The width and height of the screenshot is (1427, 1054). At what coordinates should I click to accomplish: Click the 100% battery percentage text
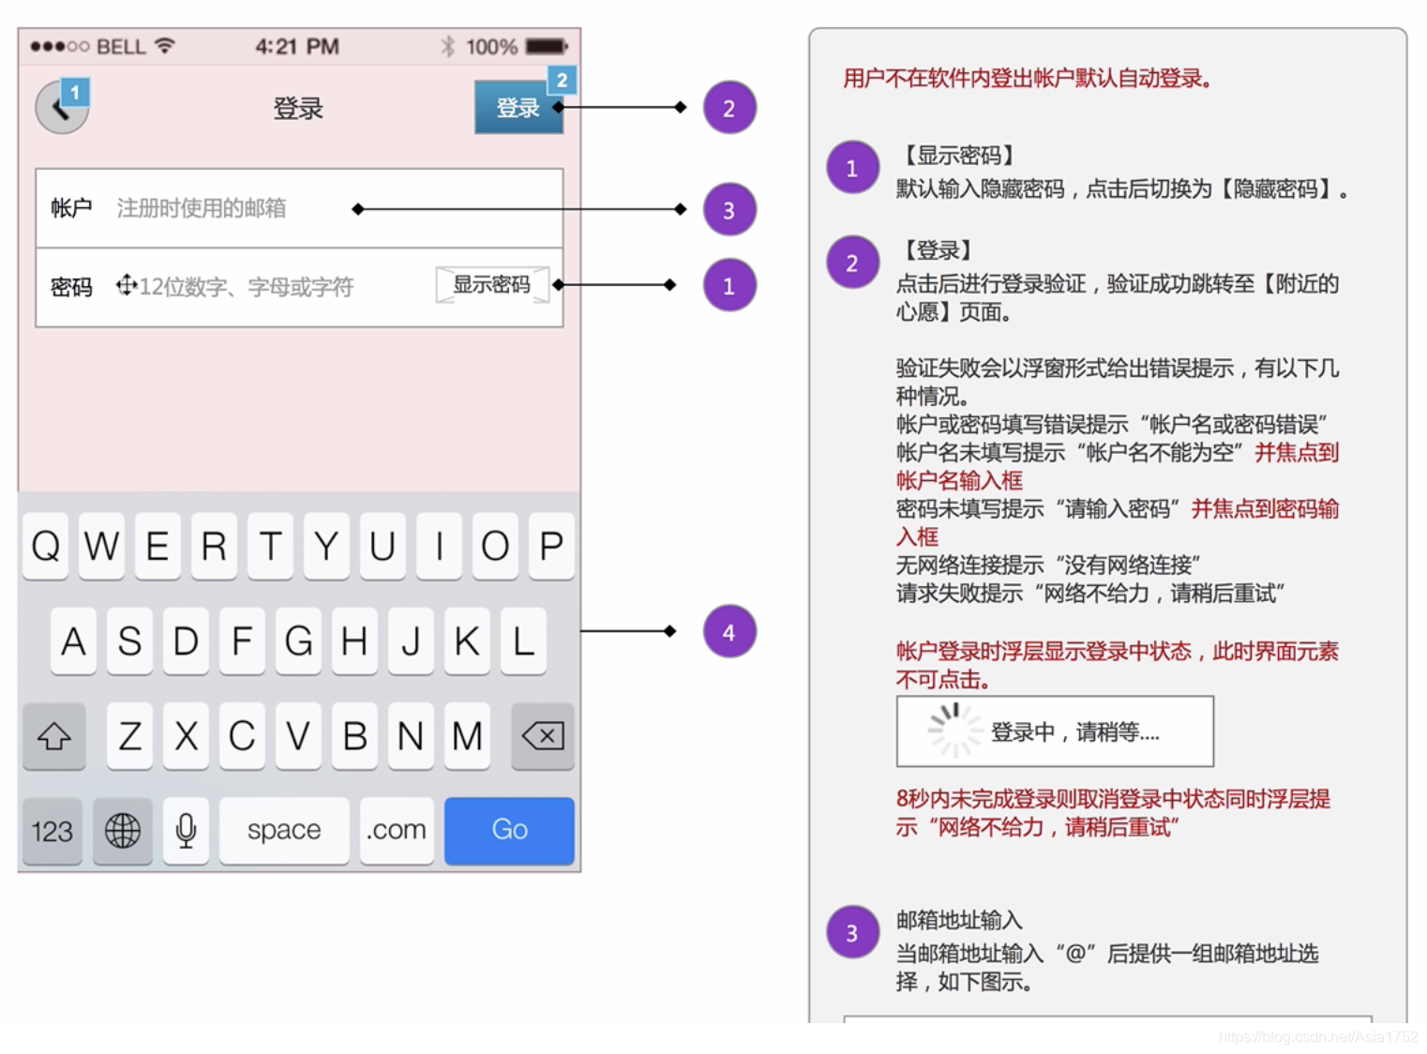[x=491, y=47]
